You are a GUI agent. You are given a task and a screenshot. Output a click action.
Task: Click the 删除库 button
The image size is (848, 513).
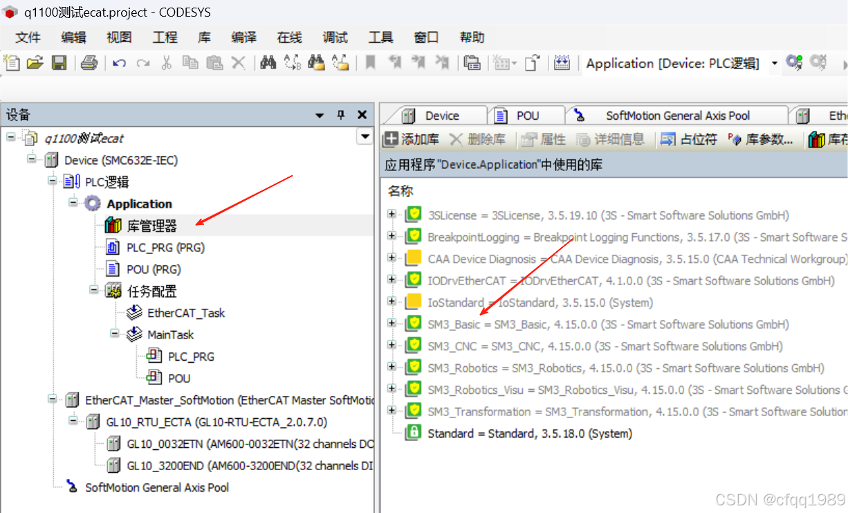point(478,140)
